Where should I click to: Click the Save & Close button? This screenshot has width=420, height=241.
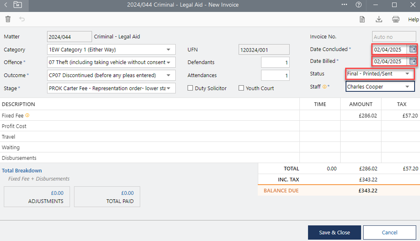pyautogui.click(x=334, y=232)
